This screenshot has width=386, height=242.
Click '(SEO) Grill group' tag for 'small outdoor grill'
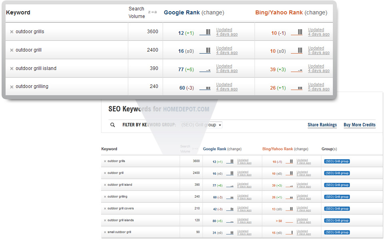tap(337, 232)
